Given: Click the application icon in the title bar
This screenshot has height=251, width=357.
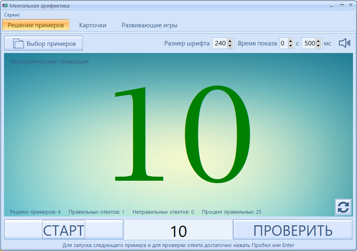Looking at the screenshot, I should tap(5, 5).
